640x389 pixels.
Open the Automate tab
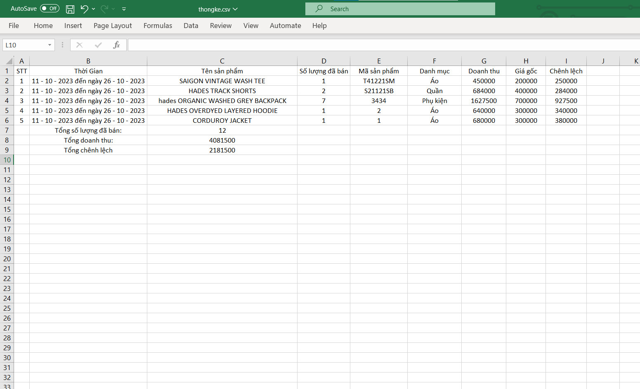pos(286,26)
